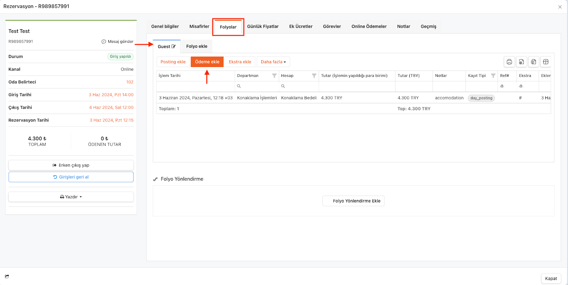Open the Yazdır dropdown menu
The width and height of the screenshot is (568, 285).
(x=71, y=197)
